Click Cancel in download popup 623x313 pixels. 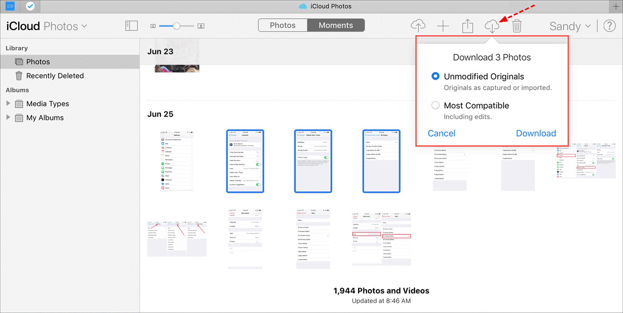[441, 133]
